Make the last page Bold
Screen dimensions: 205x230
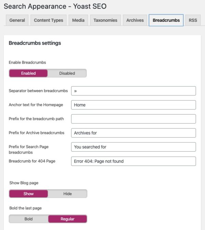(29, 219)
